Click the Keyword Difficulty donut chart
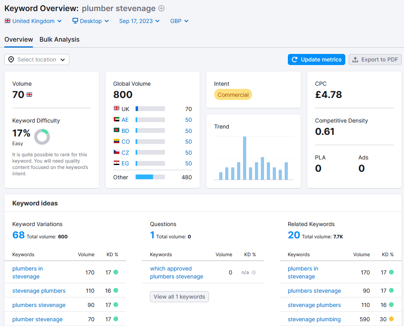The image size is (404, 326). 42,137
